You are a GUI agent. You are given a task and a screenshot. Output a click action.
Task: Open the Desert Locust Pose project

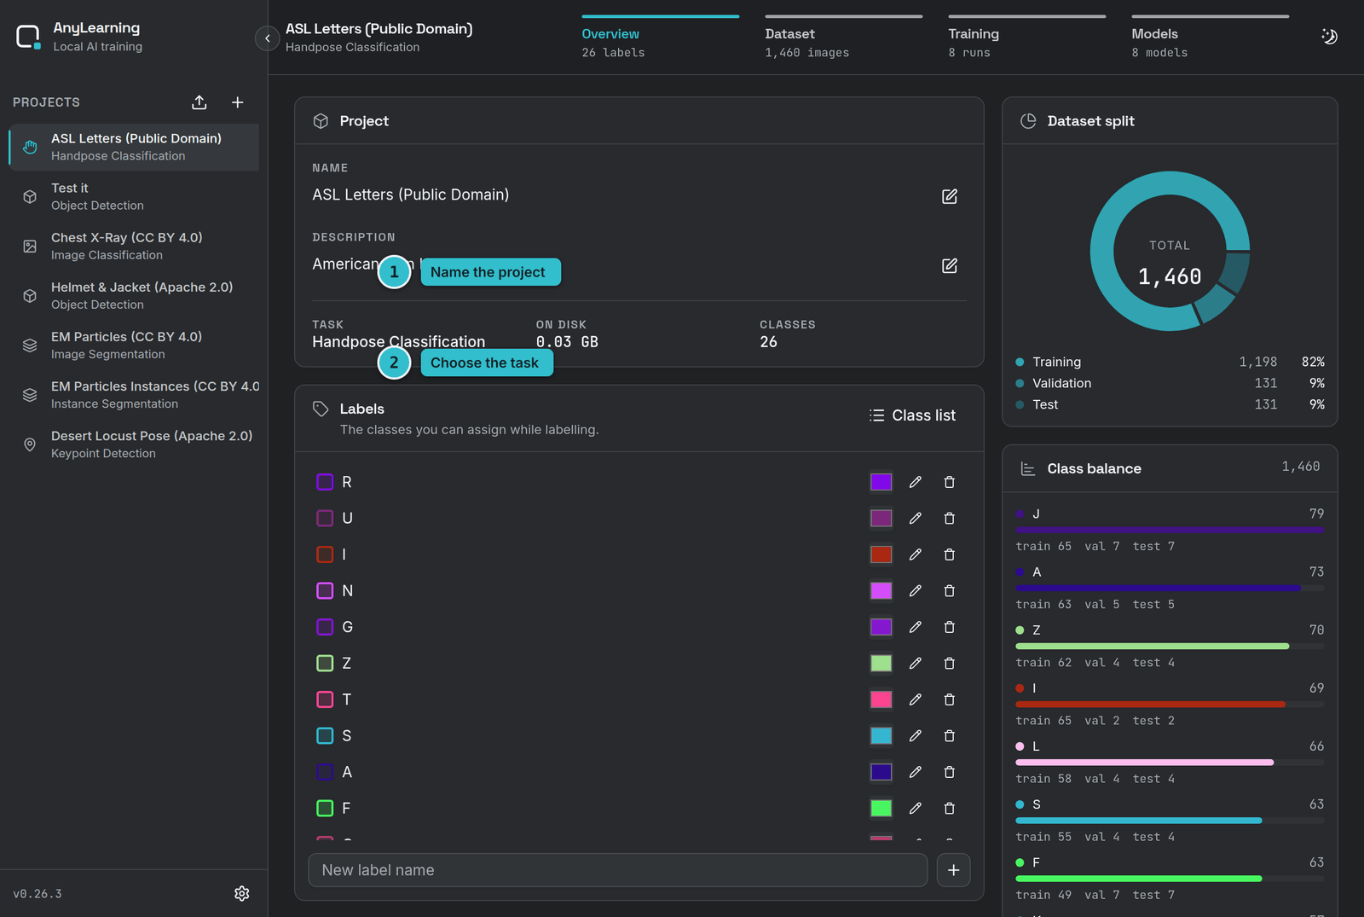coord(134,444)
